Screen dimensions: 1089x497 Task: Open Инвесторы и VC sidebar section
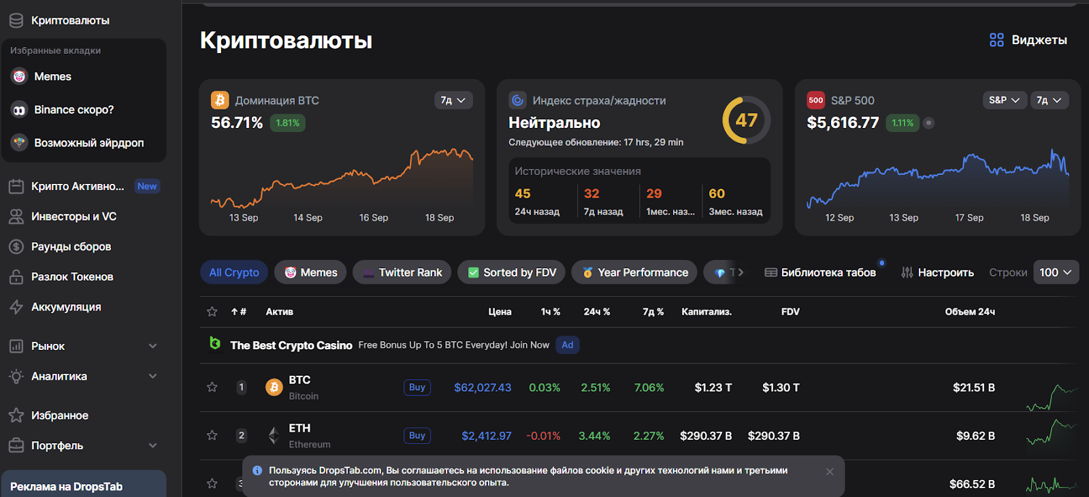[x=74, y=217]
